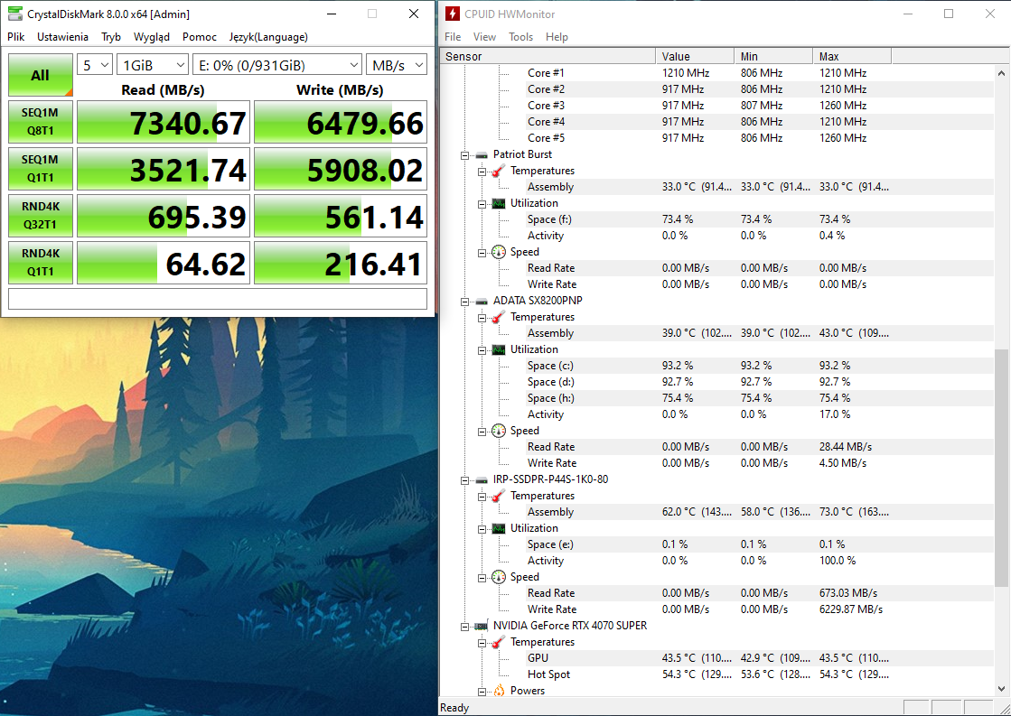Open the Help menu in HWMonitor

[557, 37]
